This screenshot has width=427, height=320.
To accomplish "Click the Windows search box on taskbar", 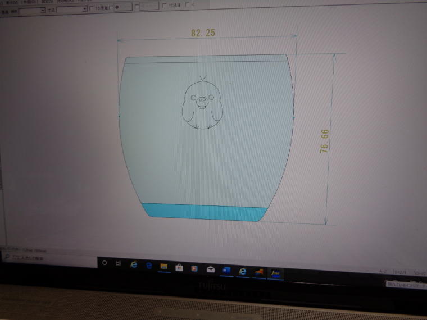I will [x=49, y=258].
